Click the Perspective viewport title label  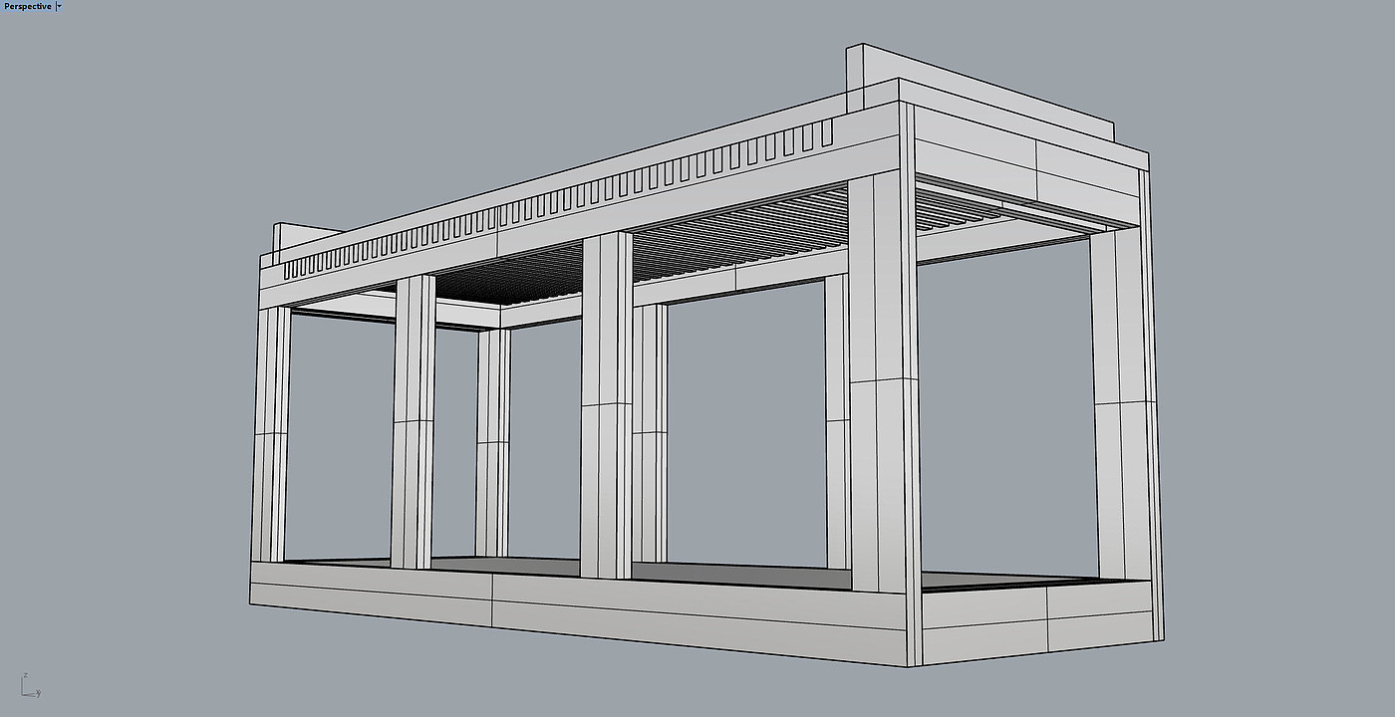coord(27,6)
